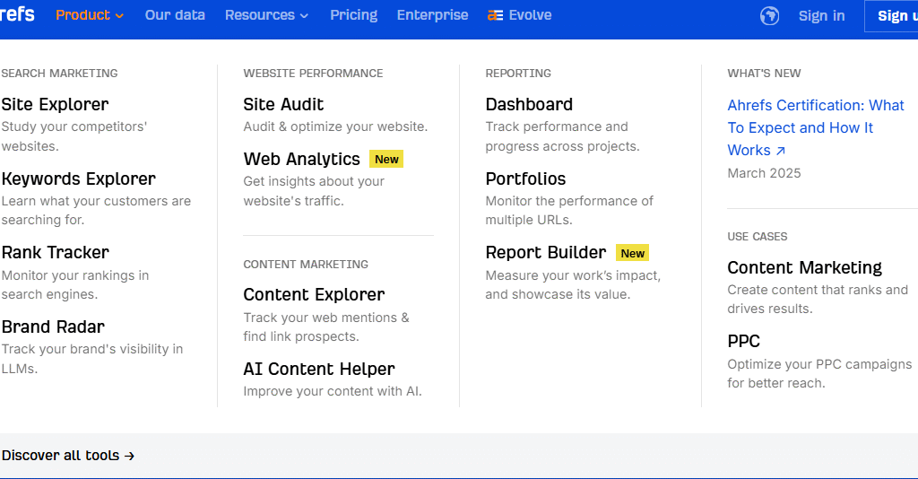Open Site Audit tool
Viewport: 918px width, 479px height.
283,104
